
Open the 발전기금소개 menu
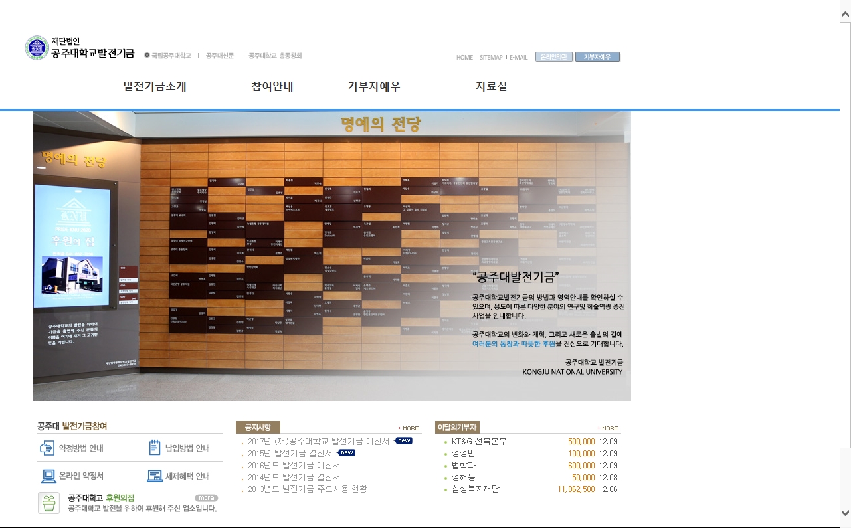pos(155,86)
